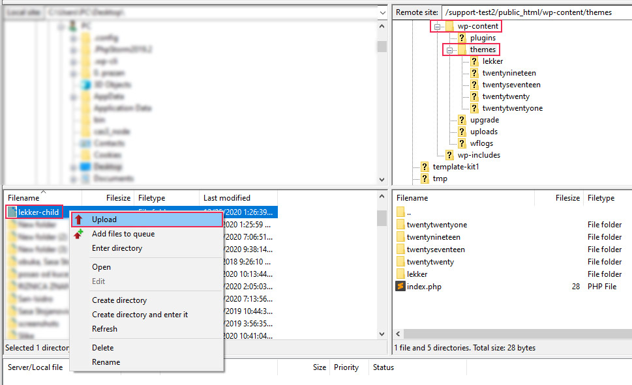Choose Enter directory in context menu

117,248
